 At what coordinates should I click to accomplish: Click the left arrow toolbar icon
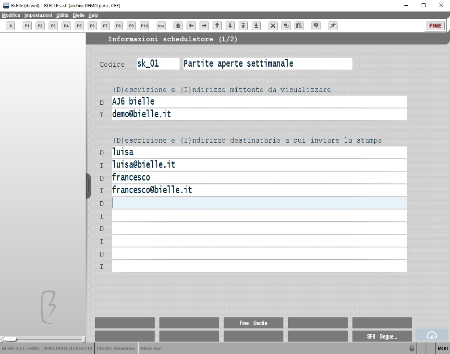point(191,26)
